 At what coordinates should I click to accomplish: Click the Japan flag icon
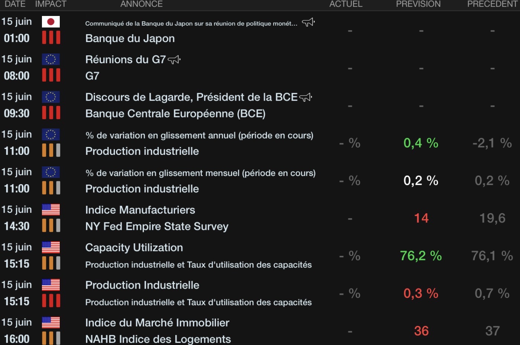tap(51, 22)
